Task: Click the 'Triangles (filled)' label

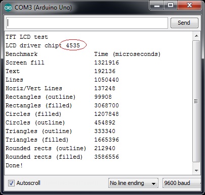Action: coord(37,140)
